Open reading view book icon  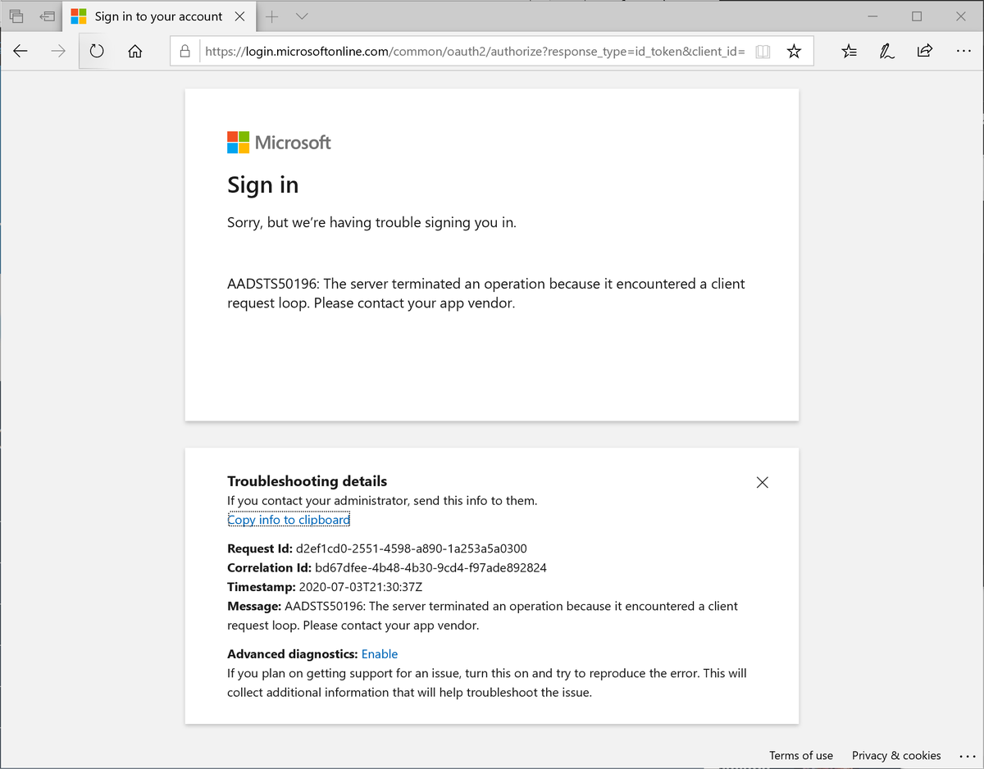click(x=763, y=51)
